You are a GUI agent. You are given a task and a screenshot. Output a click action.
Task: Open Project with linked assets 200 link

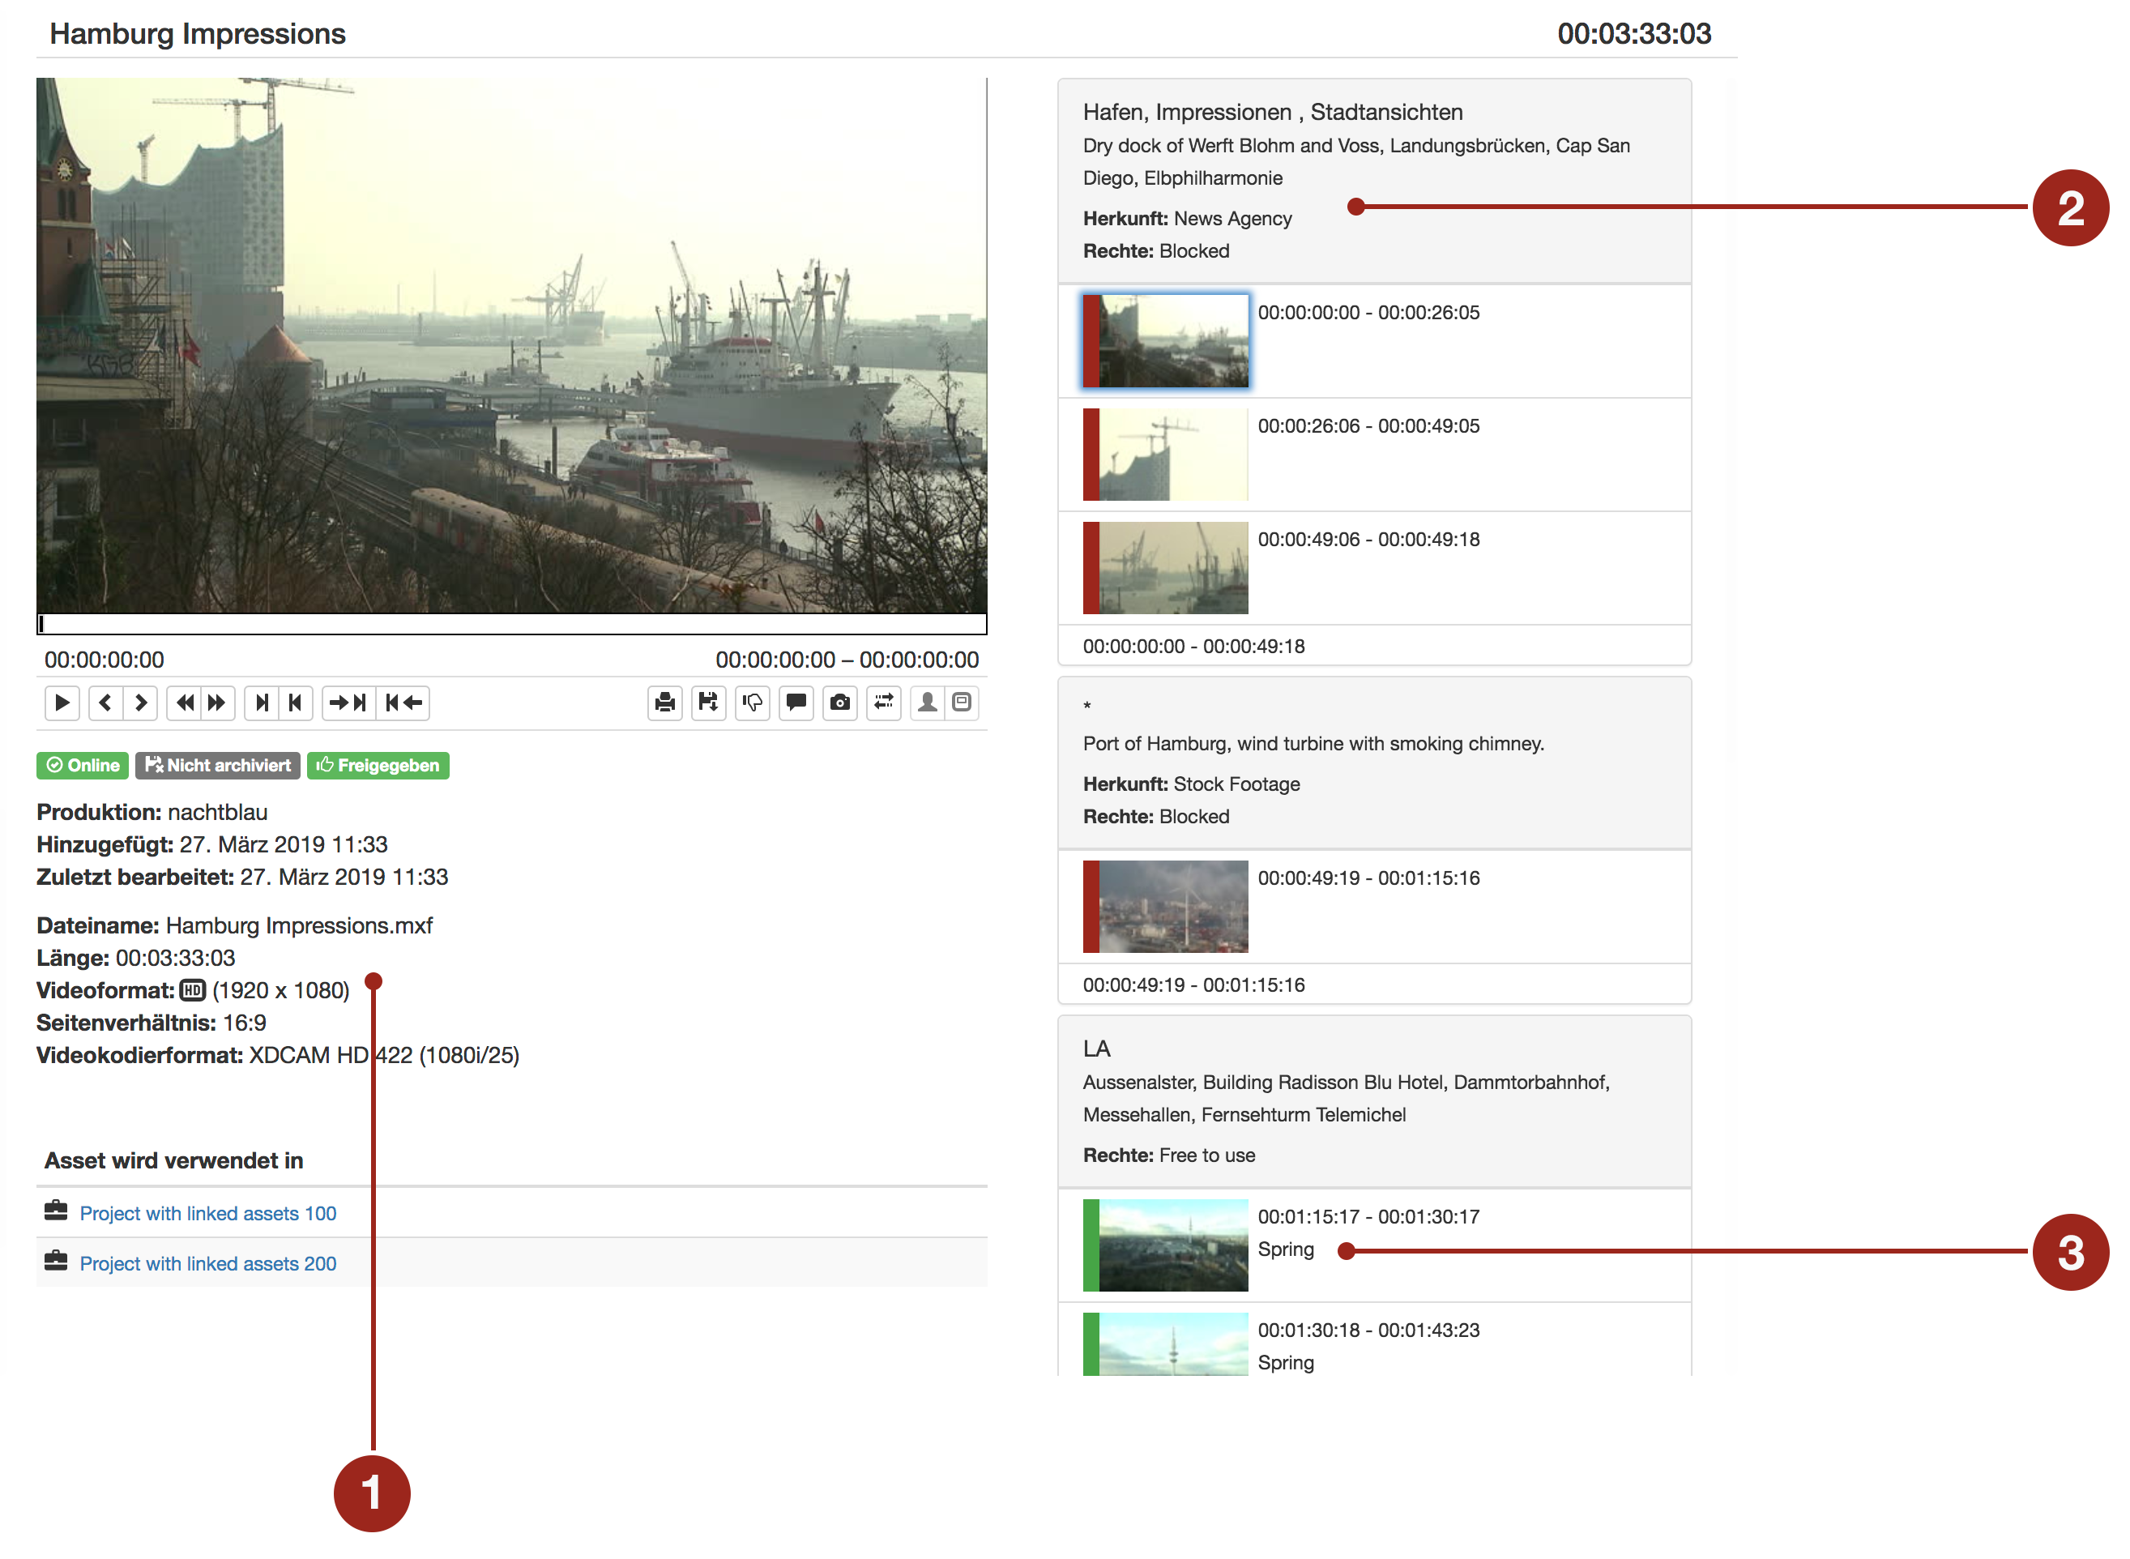tap(207, 1263)
